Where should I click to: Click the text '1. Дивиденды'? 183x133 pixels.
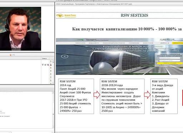click(160, 96)
